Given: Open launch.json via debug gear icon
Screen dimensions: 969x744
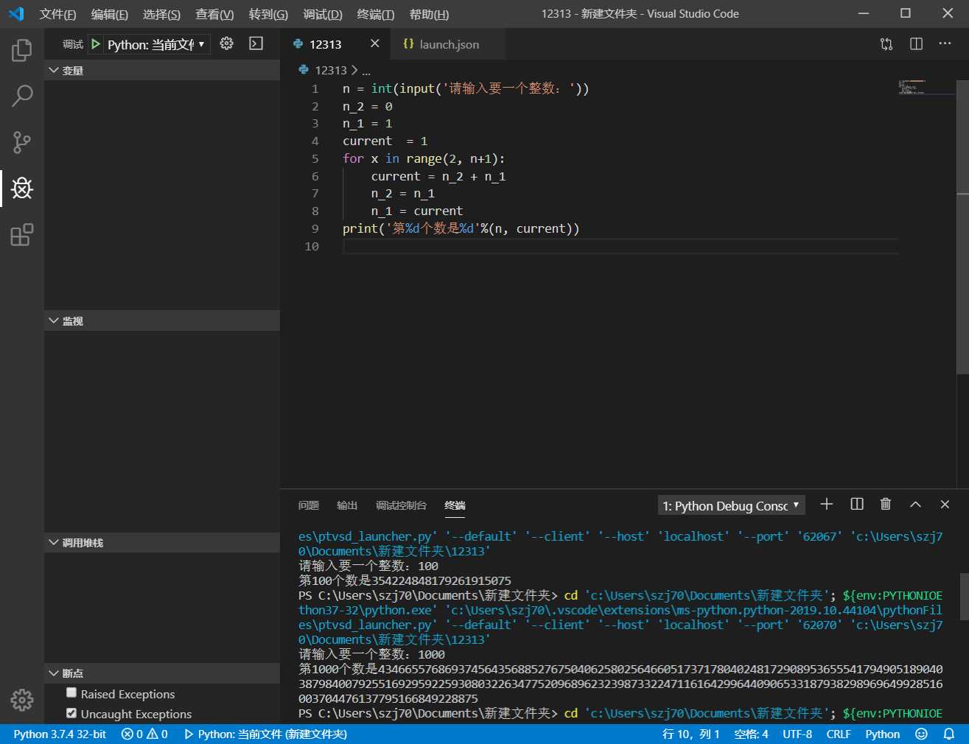Looking at the screenshot, I should pyautogui.click(x=227, y=44).
